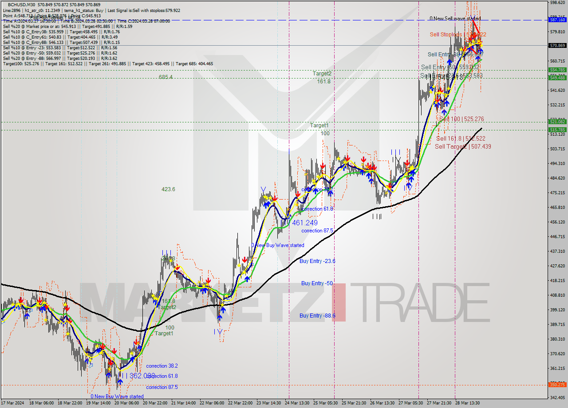Click the '25 Mar 21:30' time label
This screenshot has width=568, height=408.
point(354,403)
